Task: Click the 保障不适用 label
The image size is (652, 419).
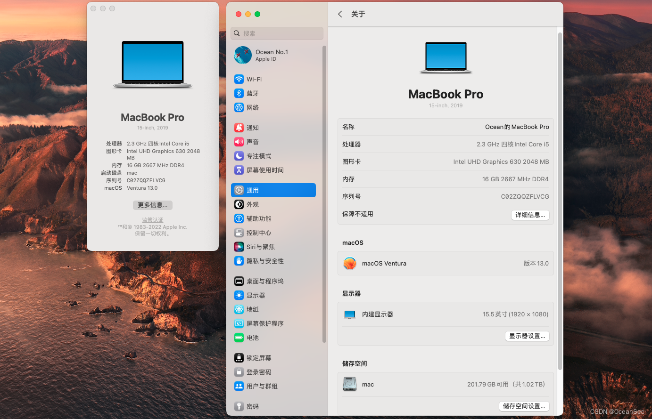Action: click(x=358, y=214)
